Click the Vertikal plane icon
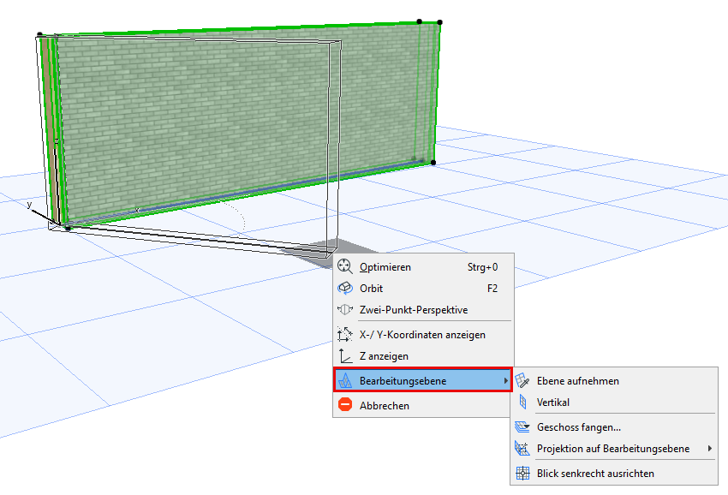Image resolution: width=728 pixels, height=495 pixels. click(522, 403)
